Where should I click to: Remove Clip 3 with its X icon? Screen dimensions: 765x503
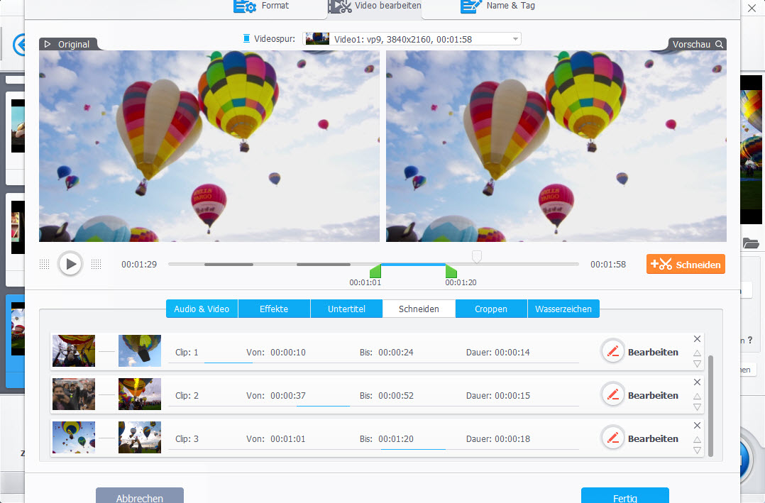click(x=697, y=426)
